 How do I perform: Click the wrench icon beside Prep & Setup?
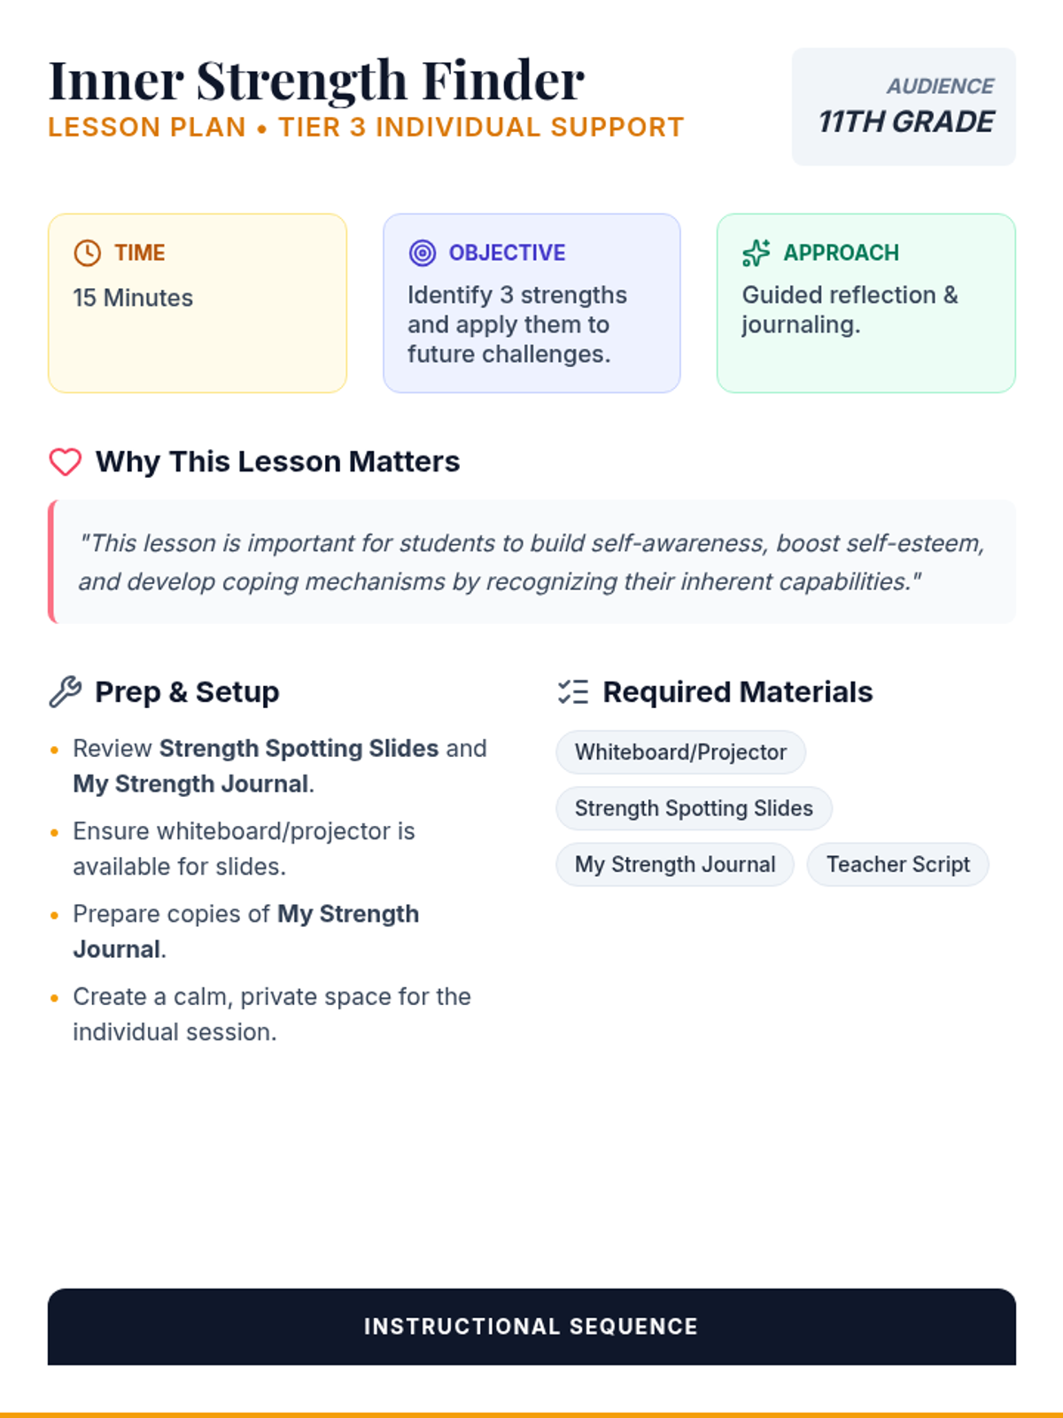click(65, 692)
